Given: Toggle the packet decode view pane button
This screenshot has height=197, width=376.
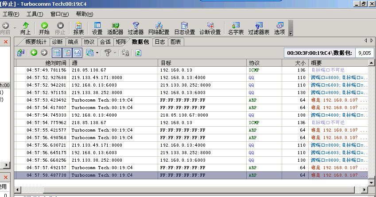Looking at the screenshot, I should point(67,53).
